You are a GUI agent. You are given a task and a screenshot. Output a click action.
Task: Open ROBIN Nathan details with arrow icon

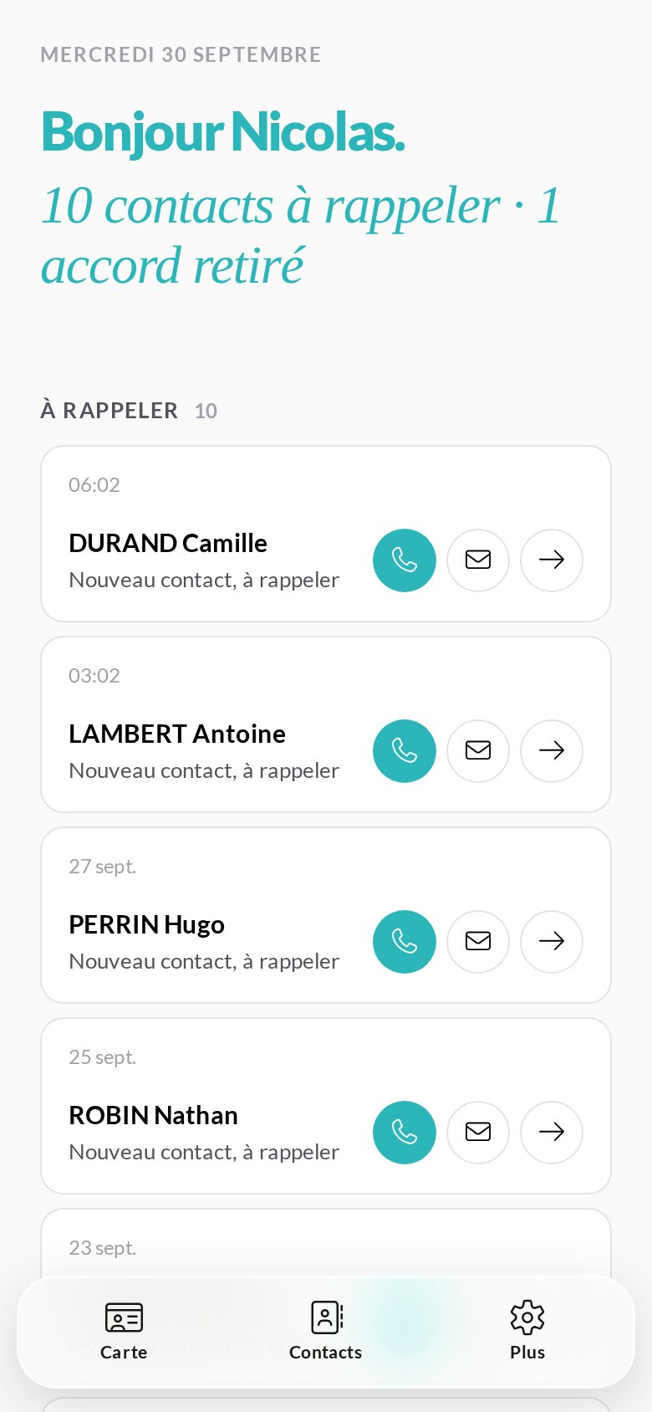click(552, 1133)
